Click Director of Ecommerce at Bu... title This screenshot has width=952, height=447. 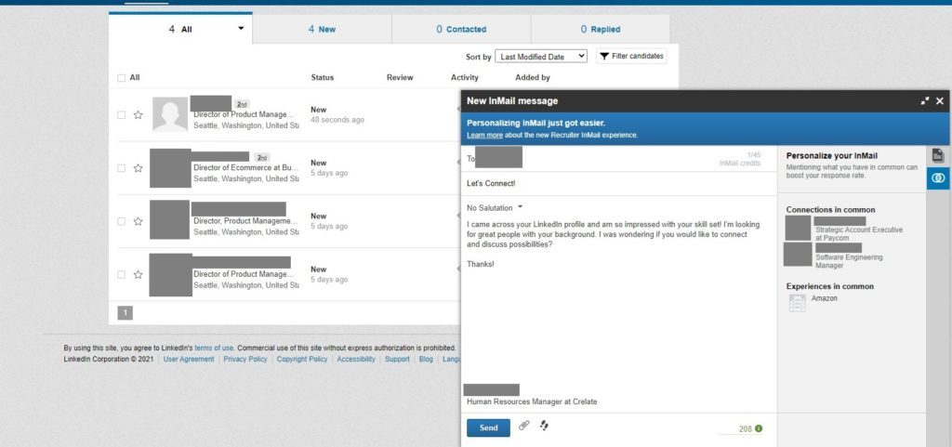[x=246, y=167]
